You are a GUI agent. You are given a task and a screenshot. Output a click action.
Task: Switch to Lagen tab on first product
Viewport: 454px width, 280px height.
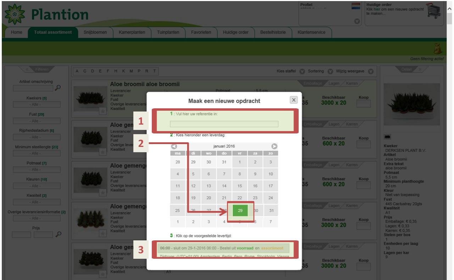point(334,84)
